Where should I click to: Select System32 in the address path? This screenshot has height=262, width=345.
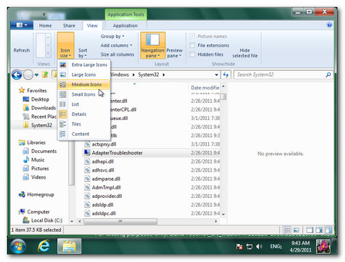click(x=148, y=74)
